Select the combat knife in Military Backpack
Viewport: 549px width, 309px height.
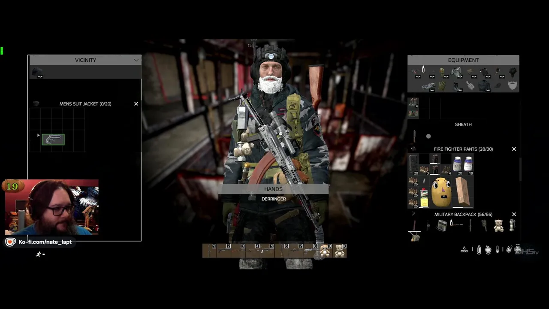(x=470, y=225)
